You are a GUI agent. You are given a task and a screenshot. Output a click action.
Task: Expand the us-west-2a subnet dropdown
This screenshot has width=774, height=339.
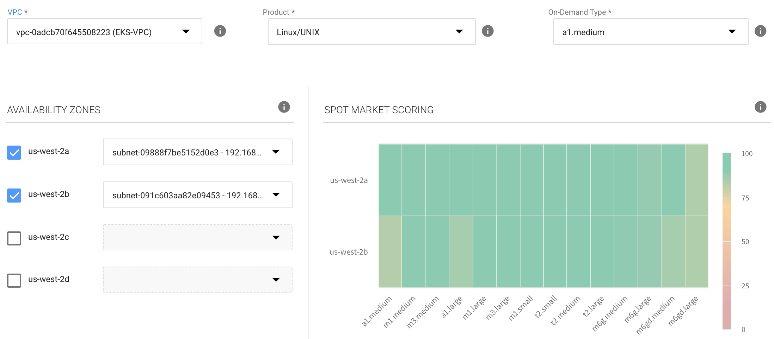click(197, 152)
